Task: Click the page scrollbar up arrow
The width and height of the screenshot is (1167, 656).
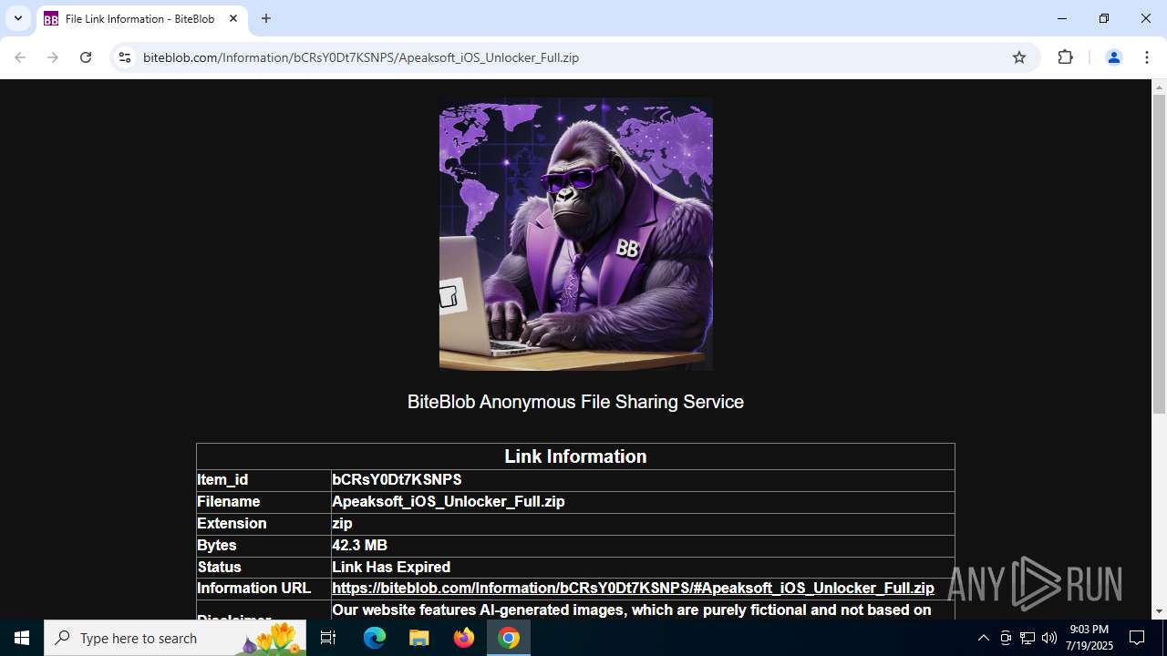Action: [1159, 87]
